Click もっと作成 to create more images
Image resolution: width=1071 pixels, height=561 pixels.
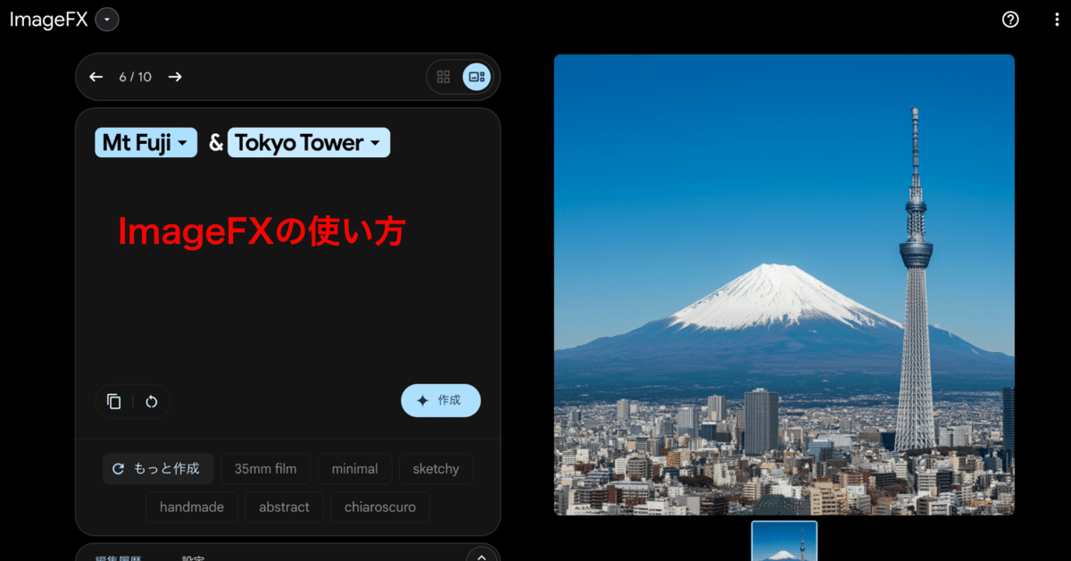pyautogui.click(x=158, y=468)
